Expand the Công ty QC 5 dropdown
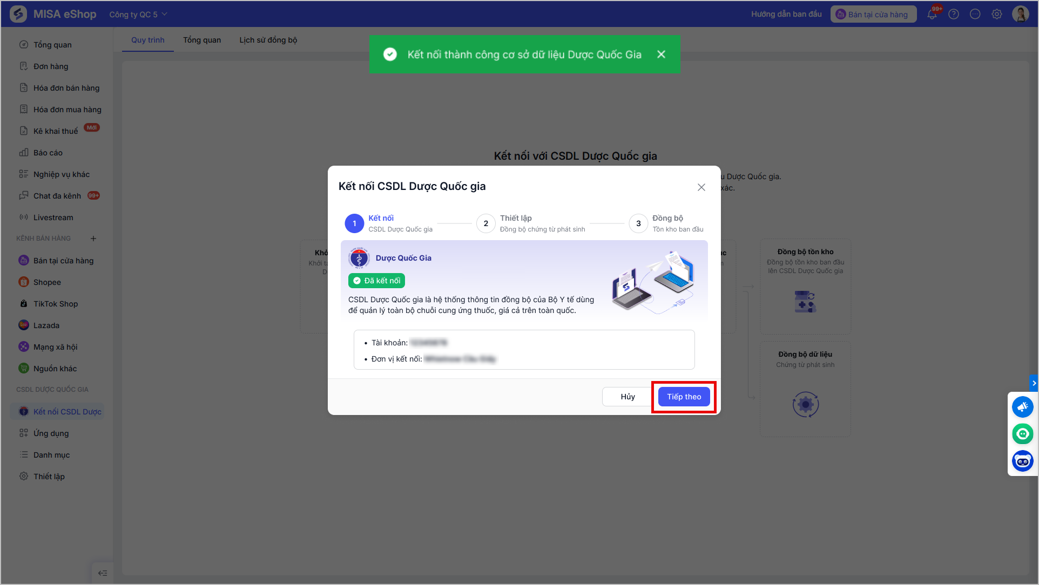This screenshot has height=585, width=1039. tap(138, 15)
